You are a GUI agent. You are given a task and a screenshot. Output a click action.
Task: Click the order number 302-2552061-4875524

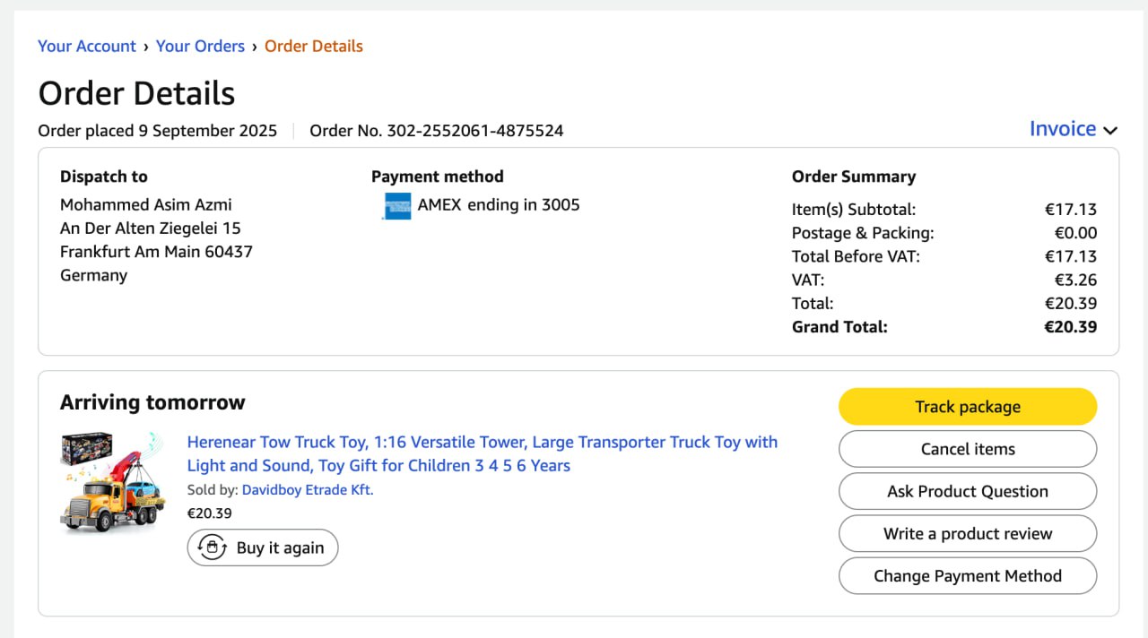[475, 131]
